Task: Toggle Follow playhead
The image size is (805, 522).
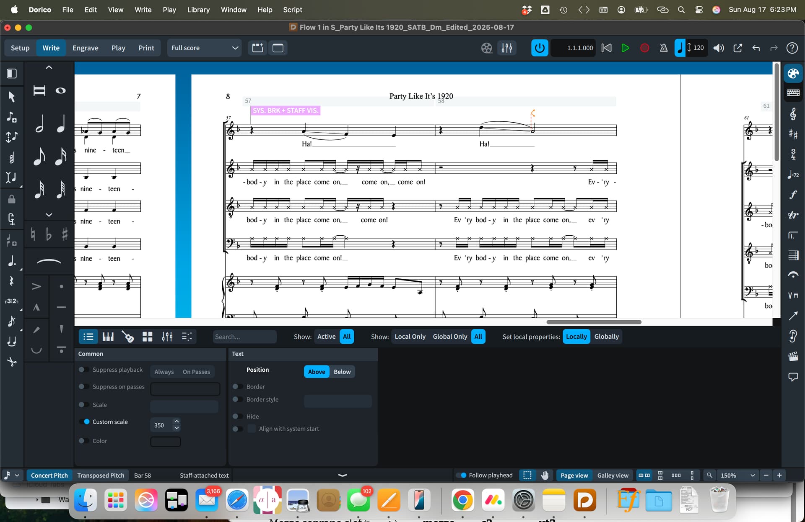Action: (461, 475)
